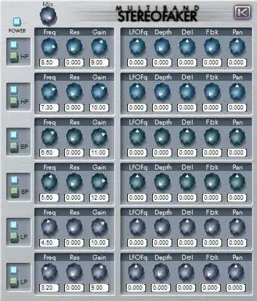The height and width of the screenshot is (301, 257).
Task: Click the Pan knob in the first band
Action: (237, 47)
